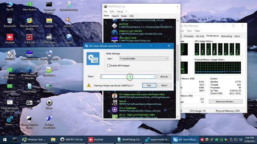Select the Items tab in MMTPE
Image resolution: width=257 pixels, height=144 pixels.
[x=106, y=16]
